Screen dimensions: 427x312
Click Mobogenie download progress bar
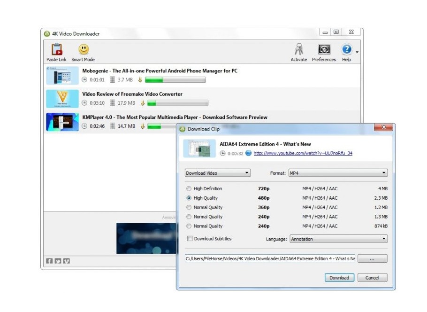coord(175,79)
